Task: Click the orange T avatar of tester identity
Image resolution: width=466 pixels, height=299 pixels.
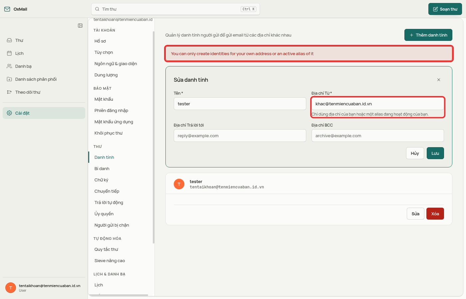Action: [179, 184]
